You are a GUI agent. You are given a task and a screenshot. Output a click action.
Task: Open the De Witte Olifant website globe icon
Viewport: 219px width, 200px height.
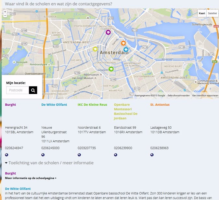click(x=43, y=155)
